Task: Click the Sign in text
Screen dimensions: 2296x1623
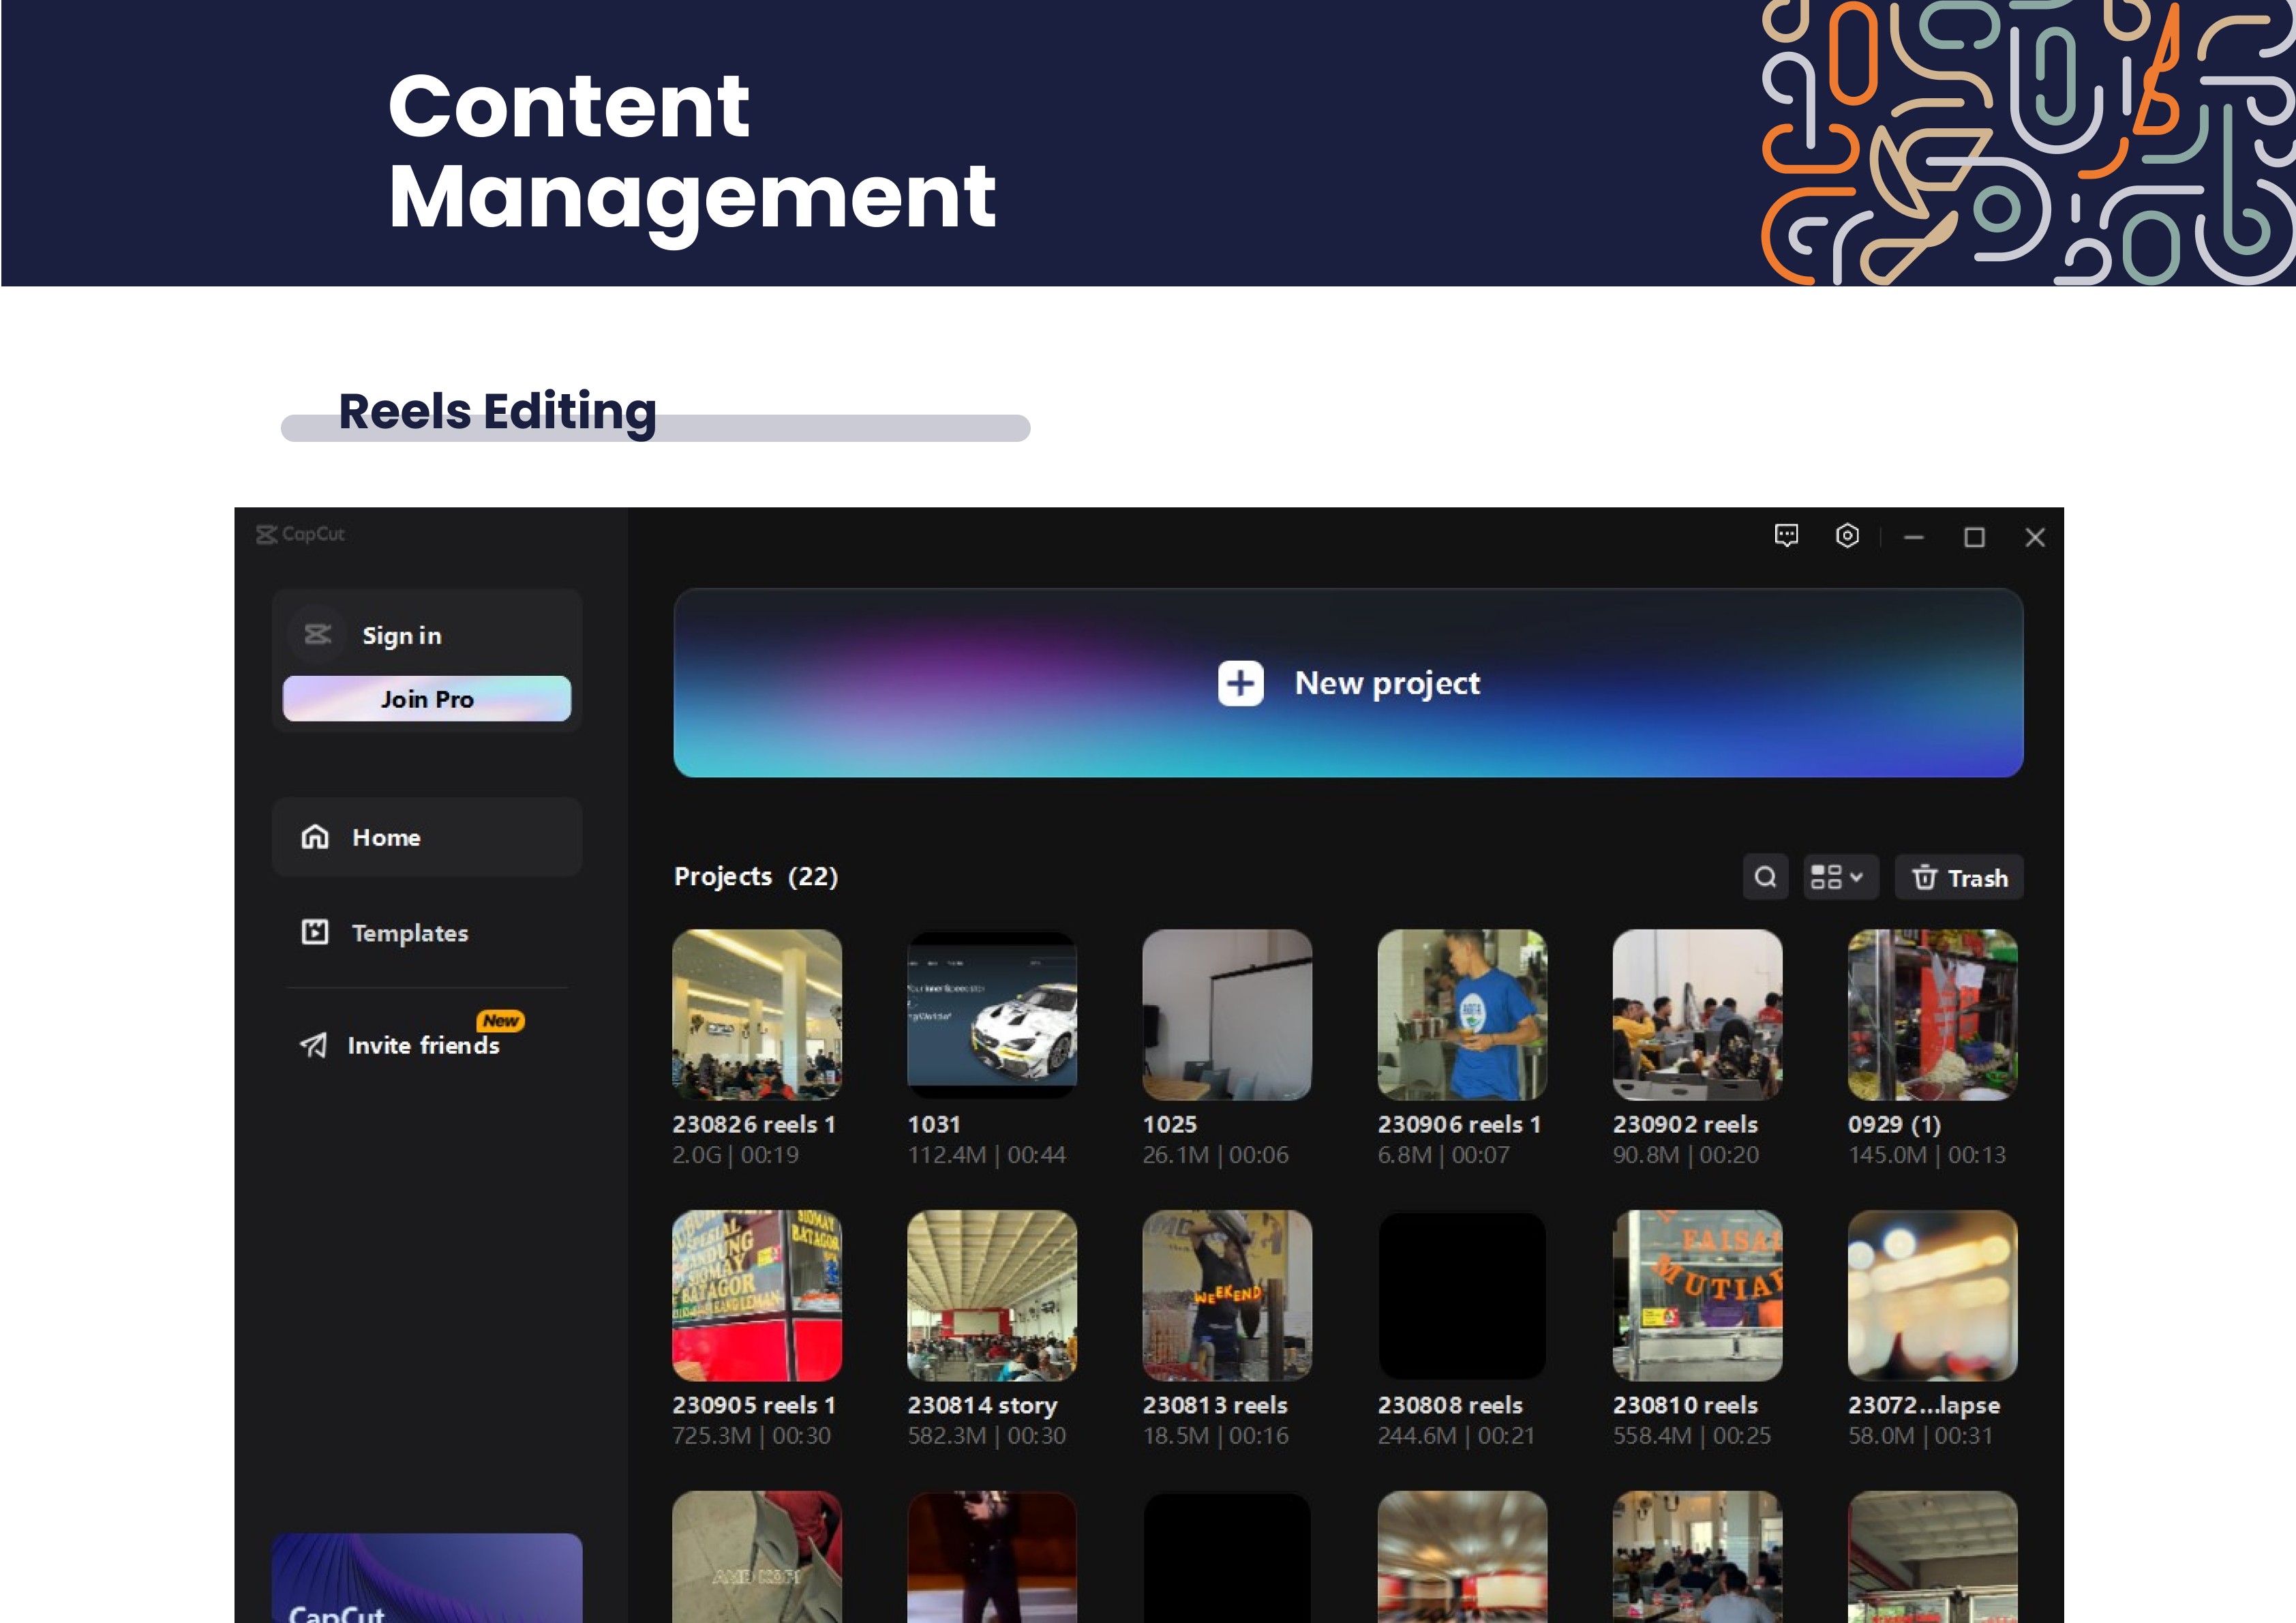Action: tap(401, 636)
